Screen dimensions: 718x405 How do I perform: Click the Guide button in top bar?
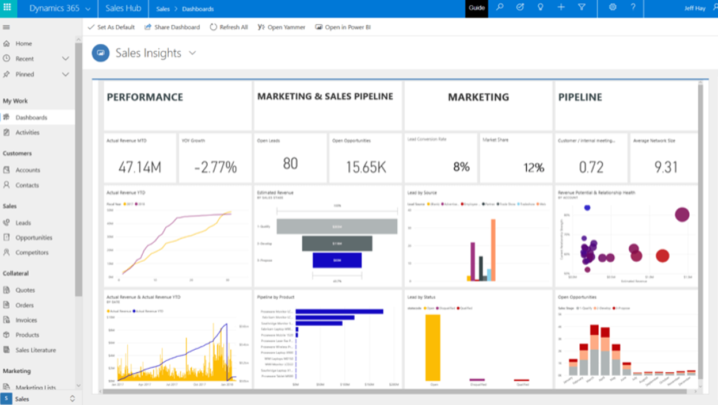click(x=477, y=8)
